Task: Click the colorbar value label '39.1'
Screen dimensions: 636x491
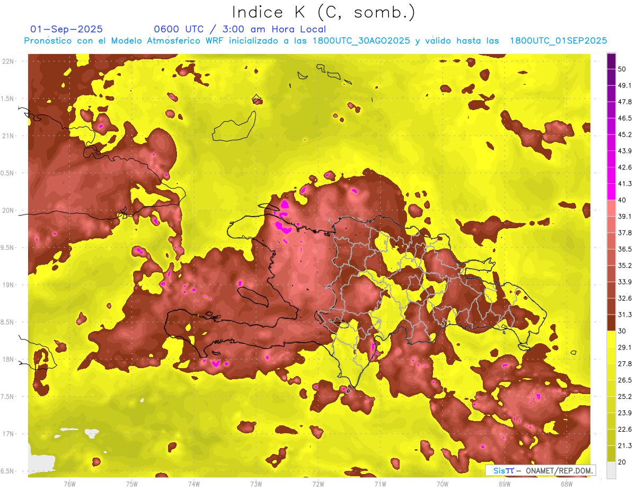Action: pos(625,216)
